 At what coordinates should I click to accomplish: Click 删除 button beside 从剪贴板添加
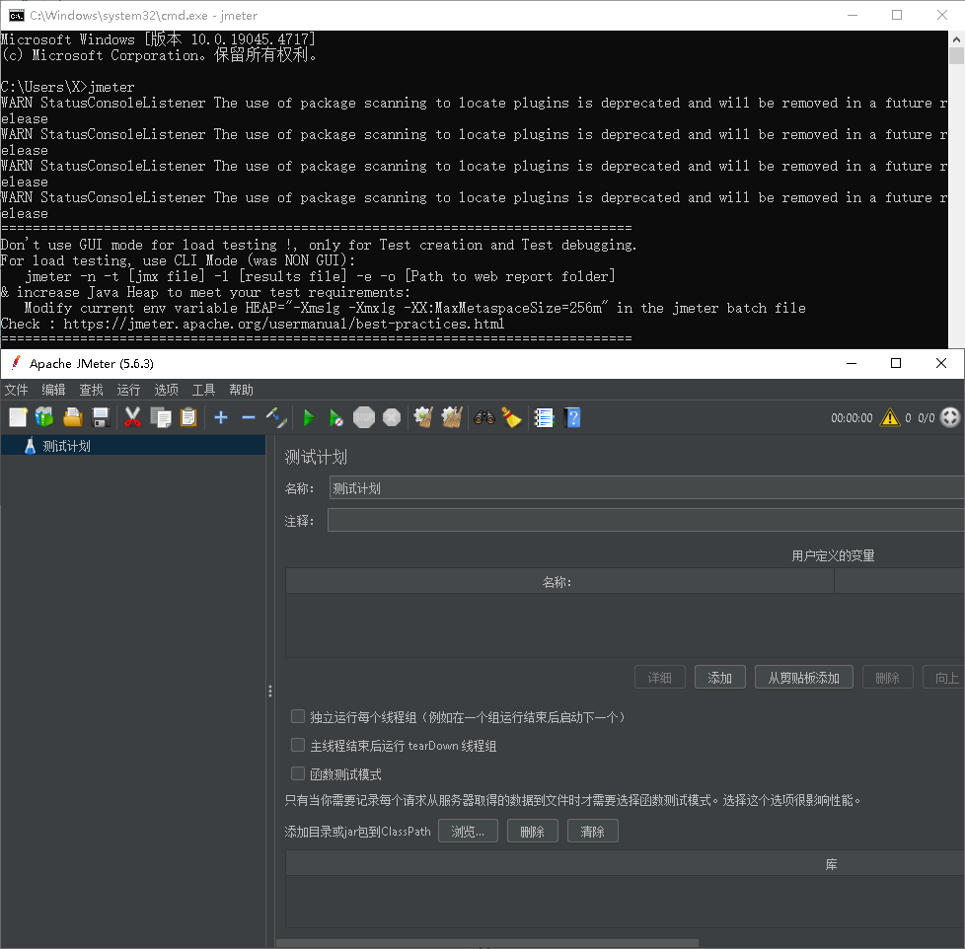coord(887,678)
